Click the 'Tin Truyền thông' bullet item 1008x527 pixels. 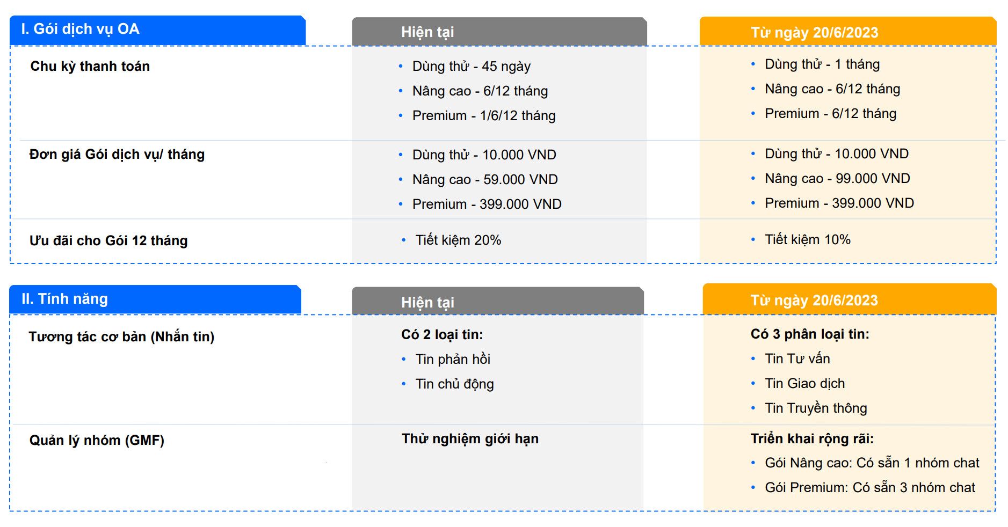point(816,408)
